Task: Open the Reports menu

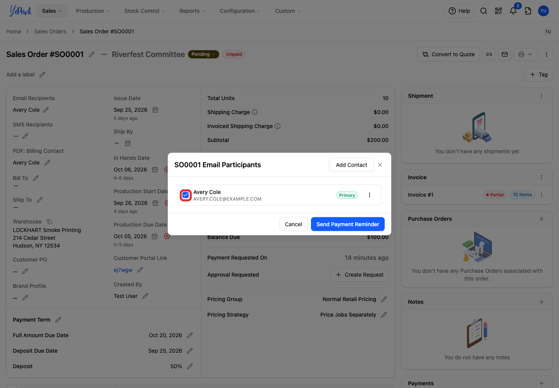Action: coord(192,11)
